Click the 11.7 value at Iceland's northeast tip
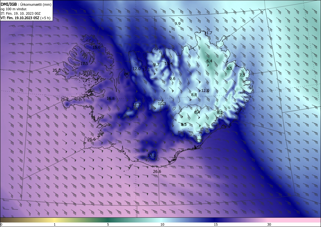The width and height of the screenshot is (321, 227). tap(208, 33)
